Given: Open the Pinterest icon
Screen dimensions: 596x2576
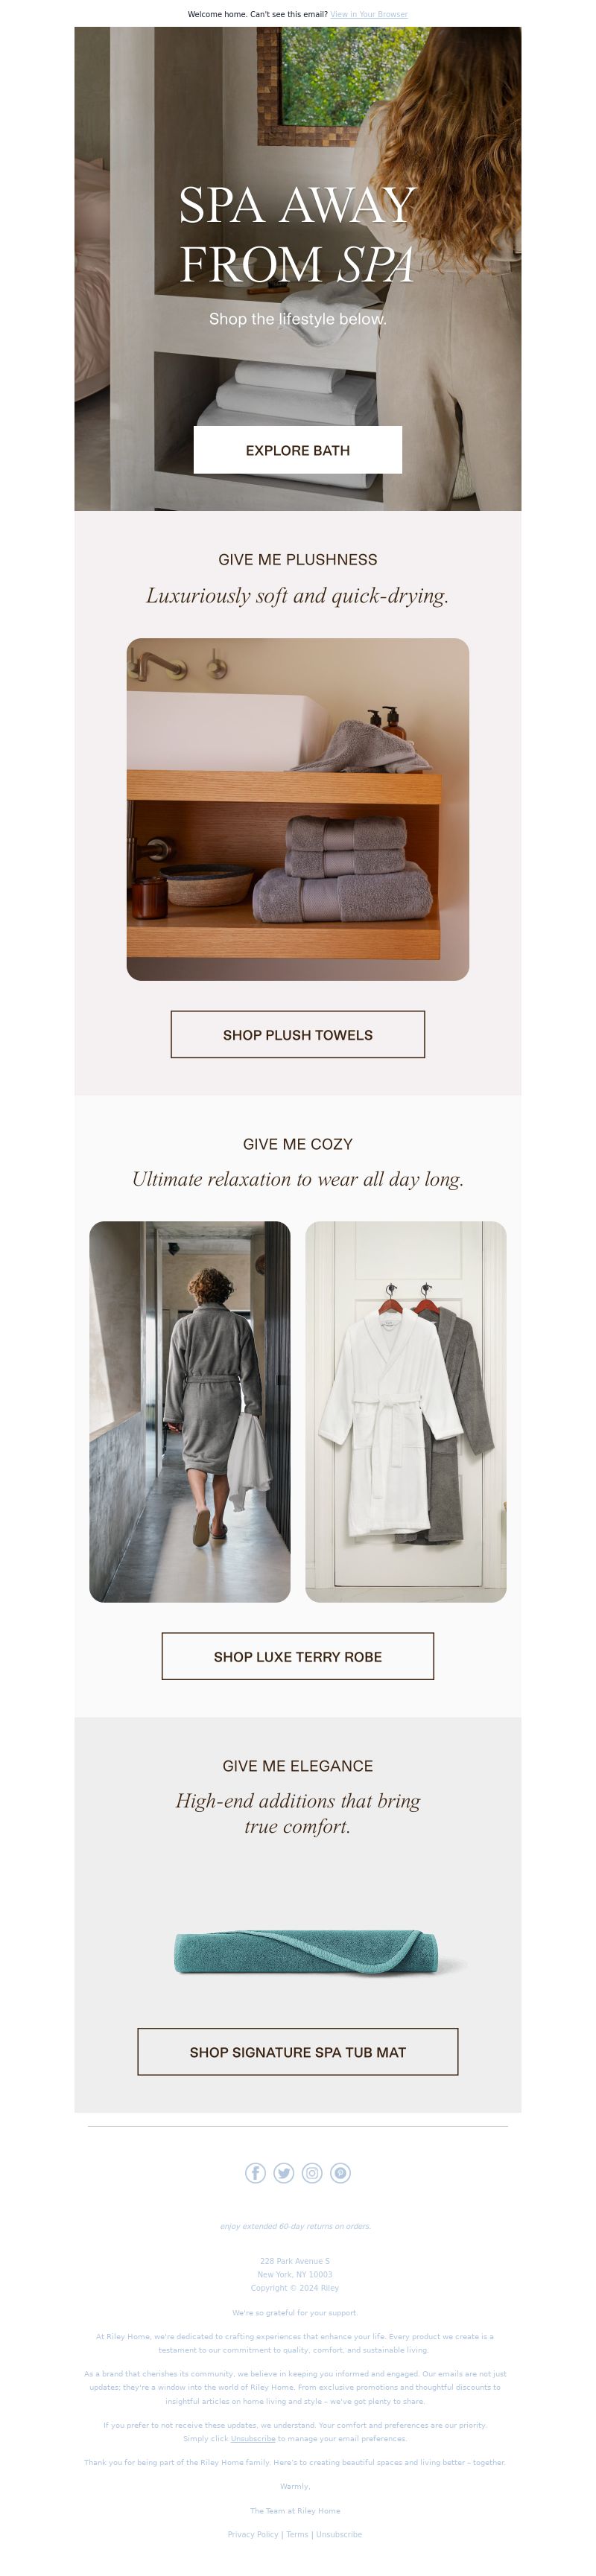Looking at the screenshot, I should (x=340, y=2172).
